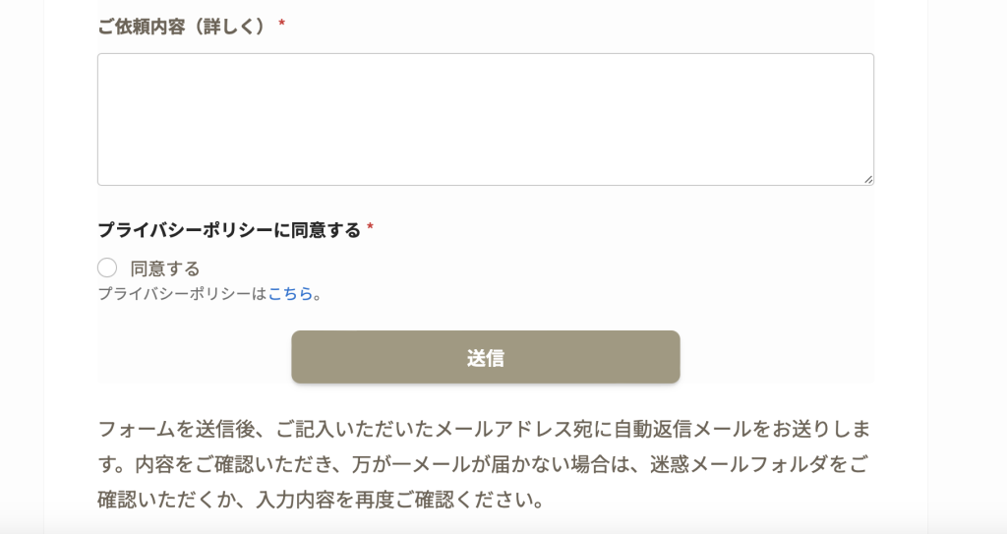Click the text area resize handle
The width and height of the screenshot is (1007, 534).
[868, 179]
